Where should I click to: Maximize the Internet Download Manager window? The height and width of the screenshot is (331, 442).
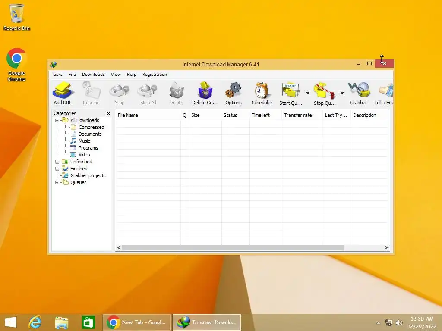pos(369,64)
